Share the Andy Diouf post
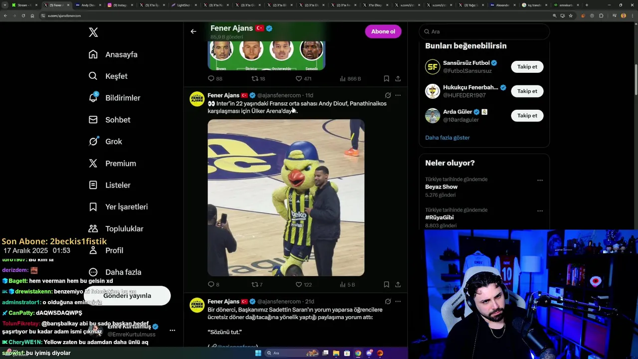This screenshot has width=638, height=359. pos(398,285)
